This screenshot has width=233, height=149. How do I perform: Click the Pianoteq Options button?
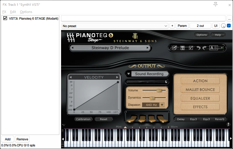[x=202, y=35]
